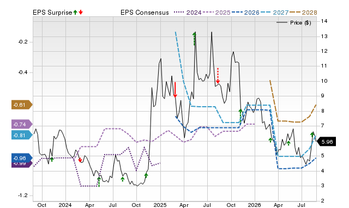Click the green up arrow in EPS Surprise legend
Viewport: 349px width, 208px height.
[75, 13]
